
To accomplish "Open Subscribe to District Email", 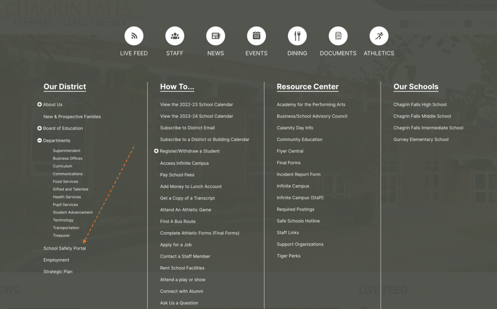I will (187, 128).
